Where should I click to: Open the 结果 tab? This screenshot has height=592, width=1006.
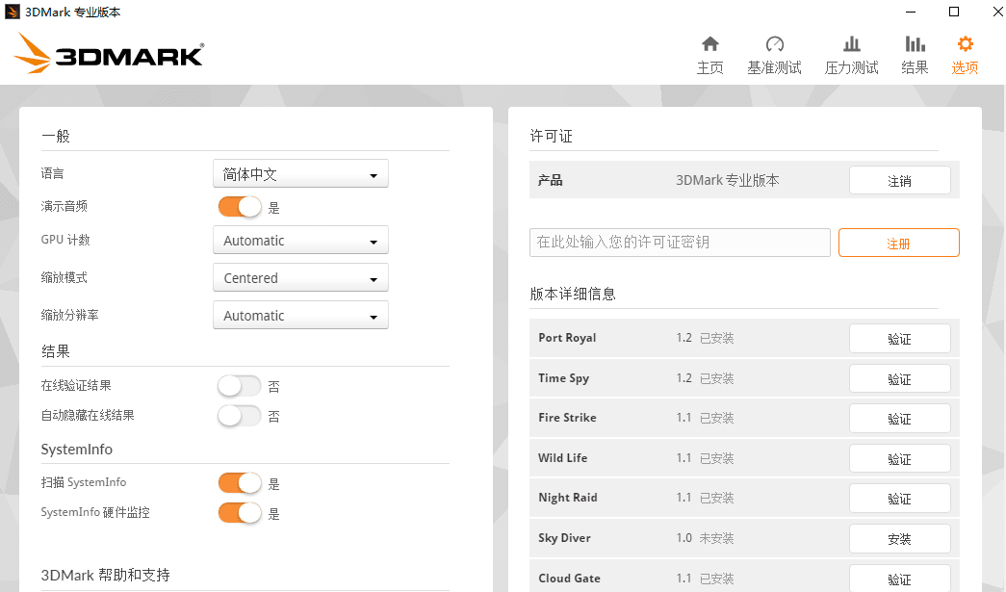pos(915,55)
